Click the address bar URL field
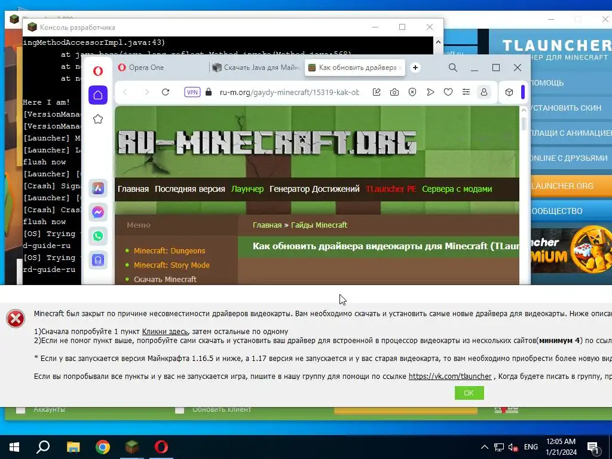 289,92
